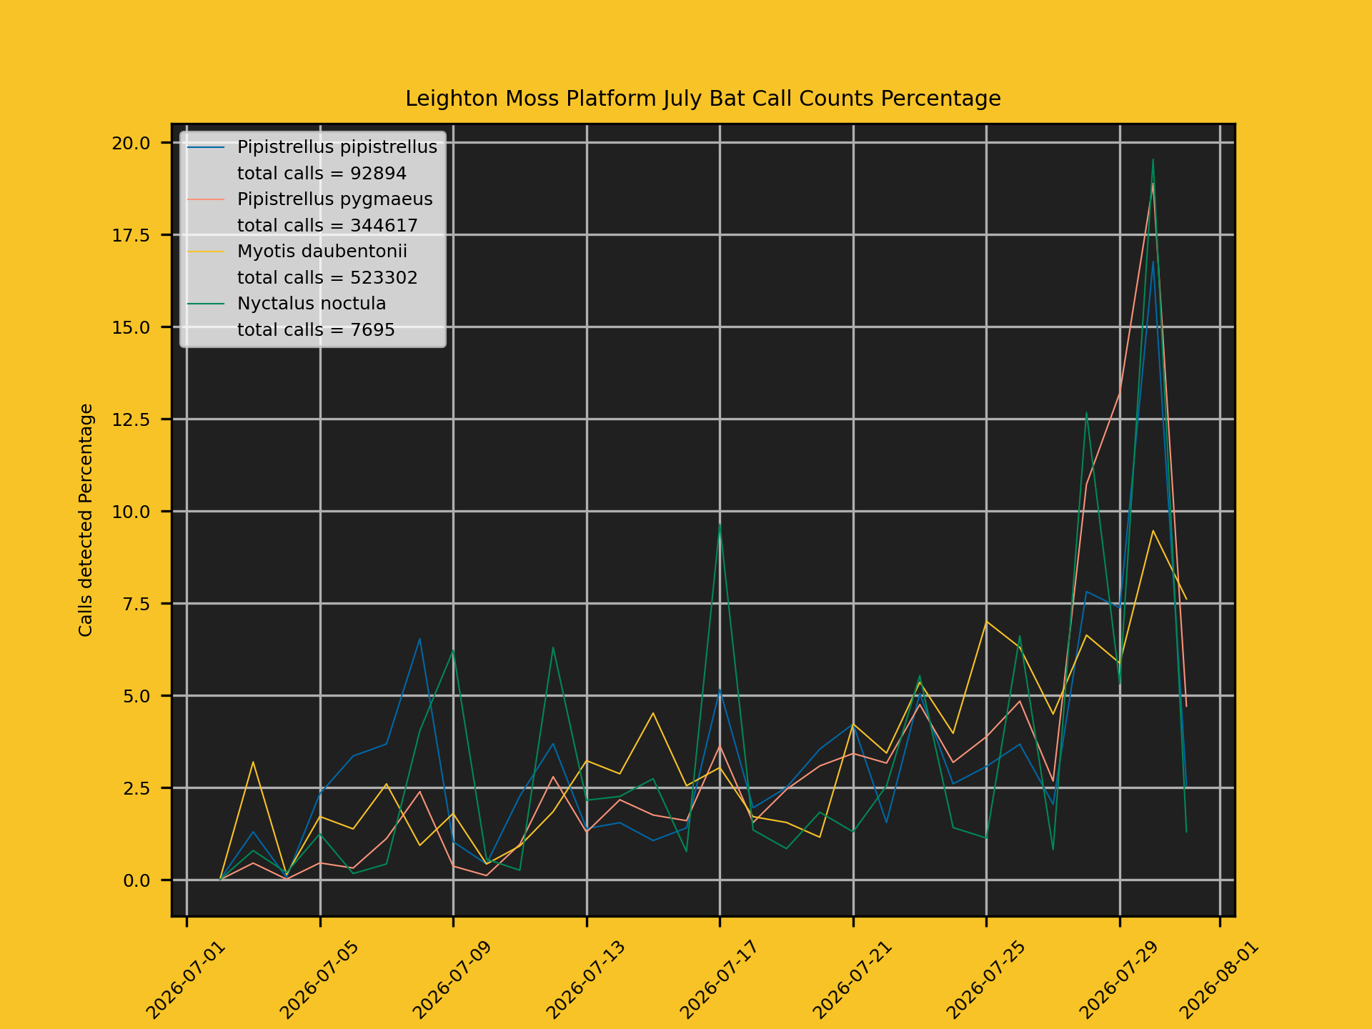Click the 7.5 y-axis tick label
Screen dimensions: 1372x1029
pyautogui.click(x=136, y=604)
